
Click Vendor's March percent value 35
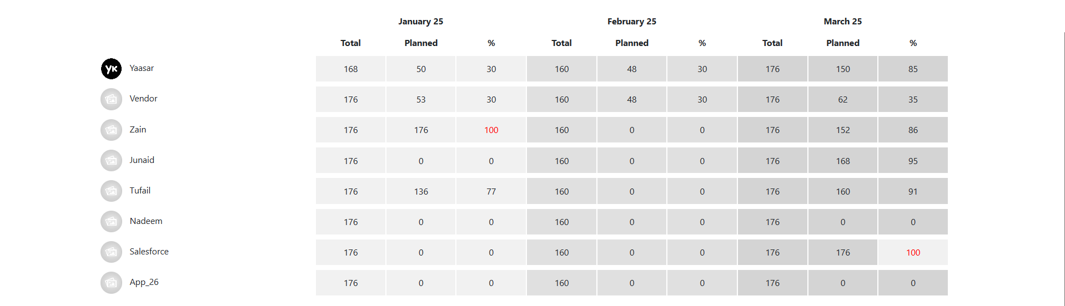click(913, 99)
